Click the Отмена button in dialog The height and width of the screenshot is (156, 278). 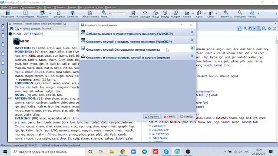pyautogui.click(x=169, y=117)
